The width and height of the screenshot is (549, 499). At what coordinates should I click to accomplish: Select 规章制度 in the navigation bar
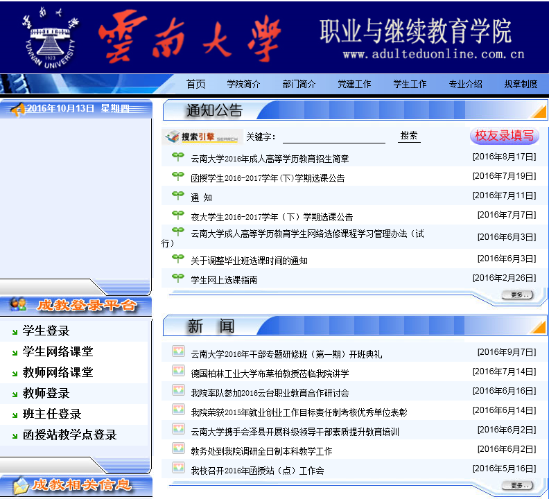tap(521, 84)
